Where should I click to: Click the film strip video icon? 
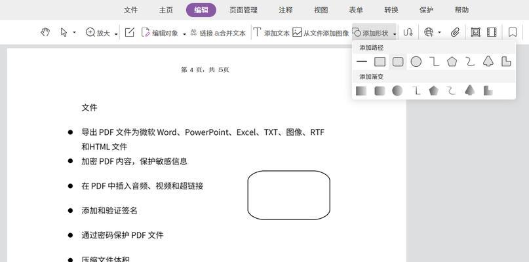(x=492, y=32)
